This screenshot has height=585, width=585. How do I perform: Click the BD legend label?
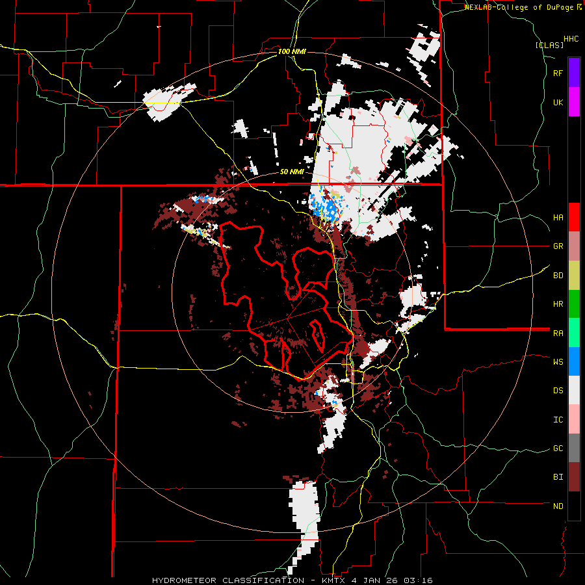click(558, 276)
